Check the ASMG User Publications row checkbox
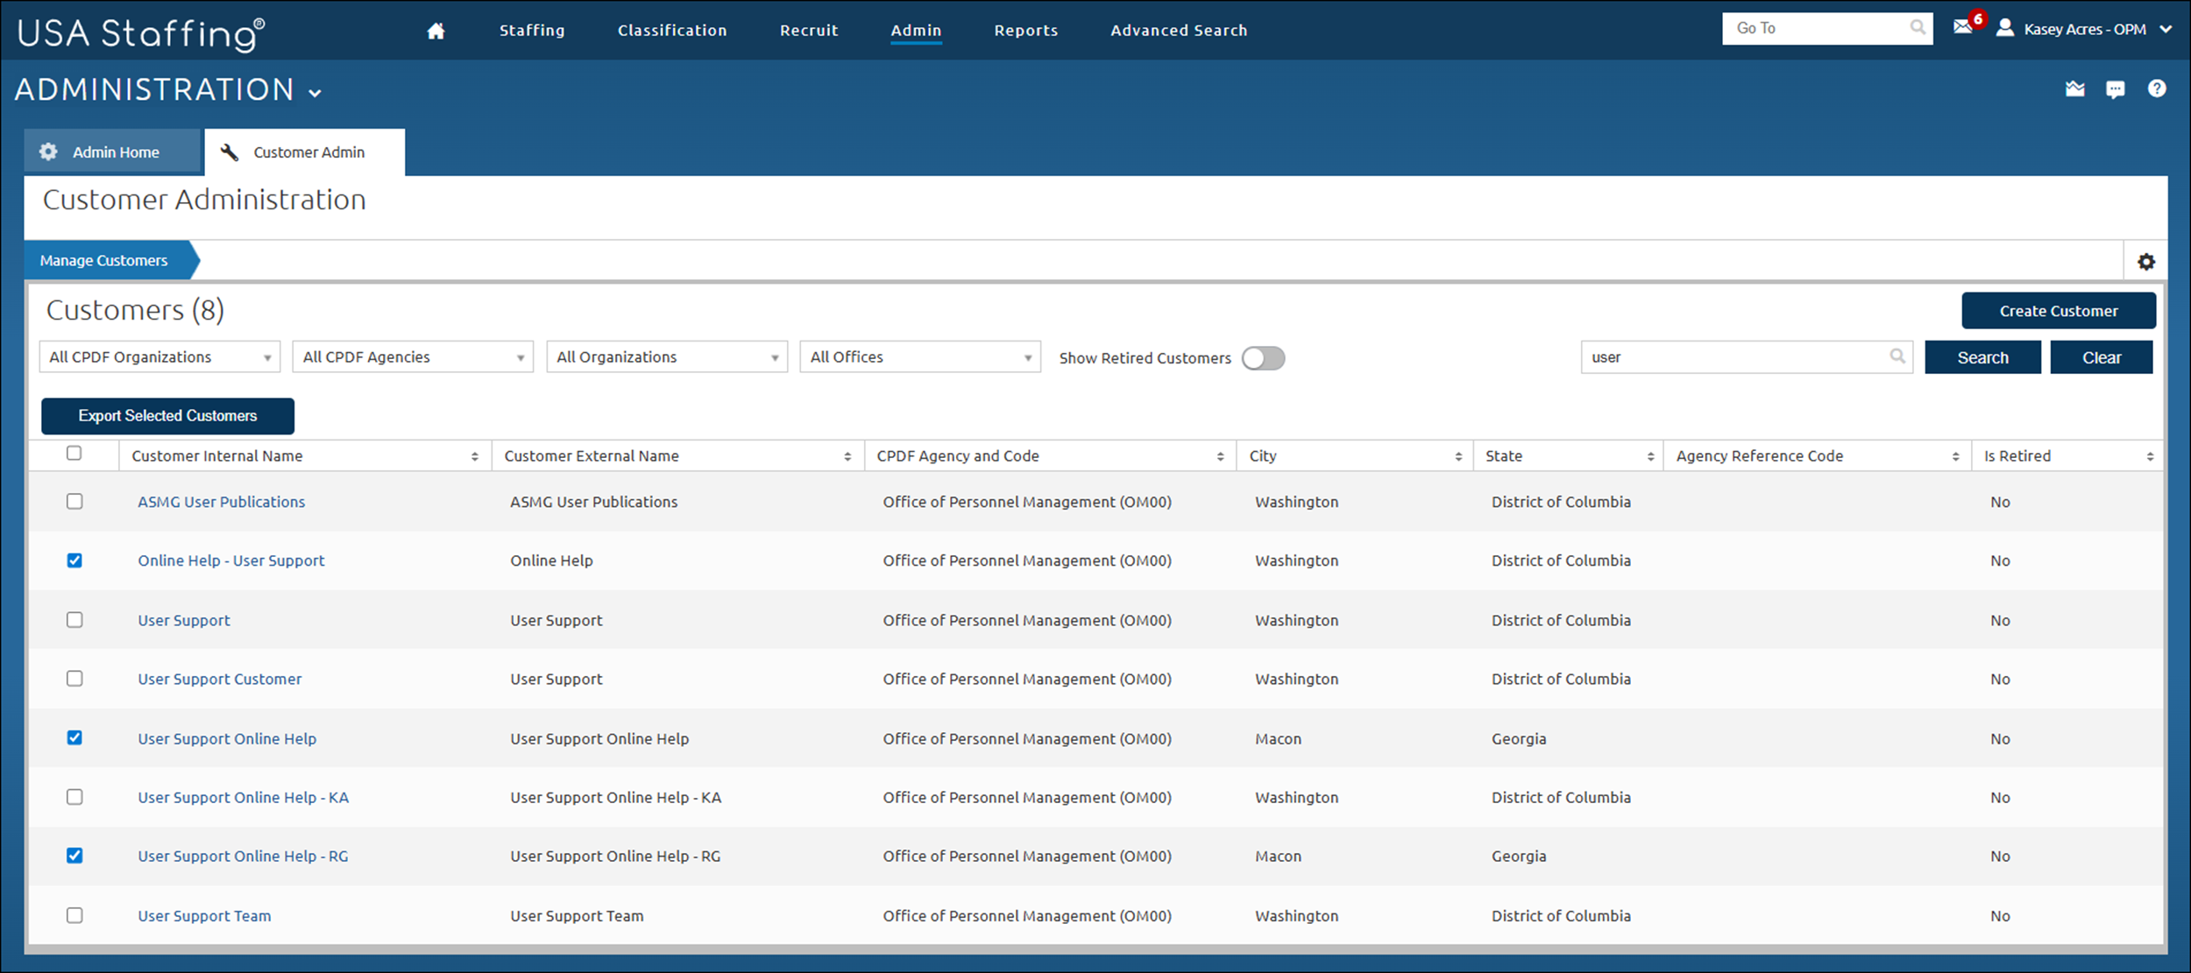 [x=74, y=502]
